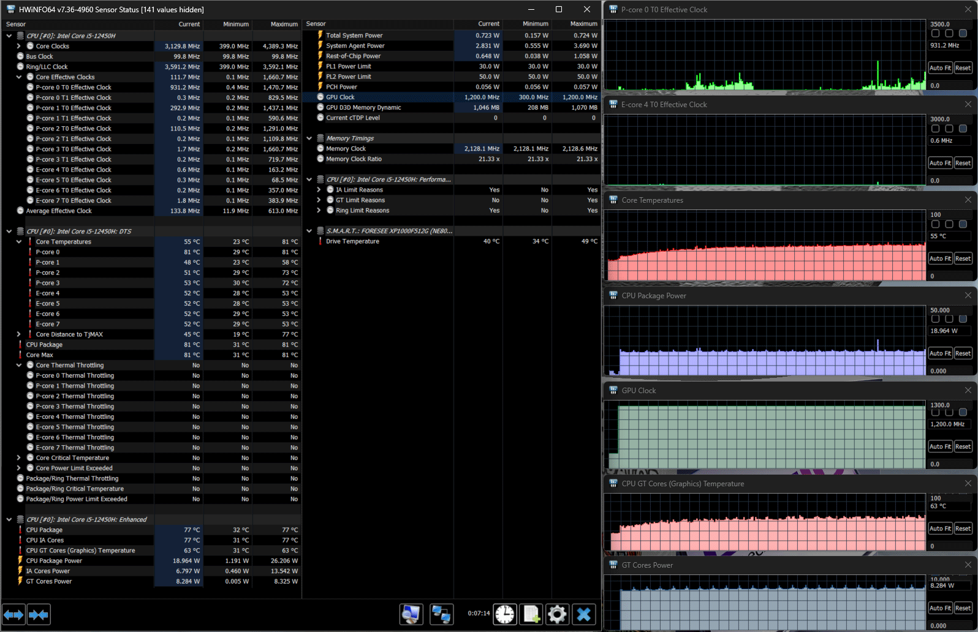Toggle third checkbox in CPU Package Power graph
Viewport: 978px width, 632px height.
coord(963,319)
